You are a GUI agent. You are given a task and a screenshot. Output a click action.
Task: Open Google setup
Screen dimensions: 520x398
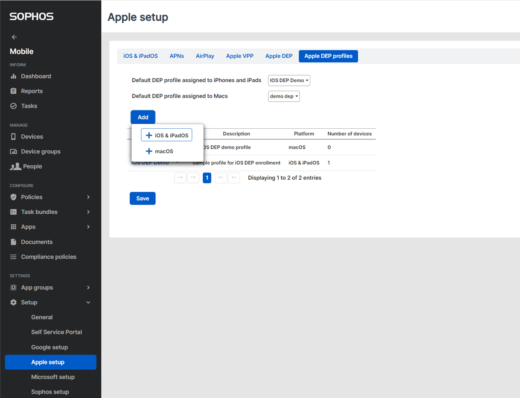[x=49, y=347]
